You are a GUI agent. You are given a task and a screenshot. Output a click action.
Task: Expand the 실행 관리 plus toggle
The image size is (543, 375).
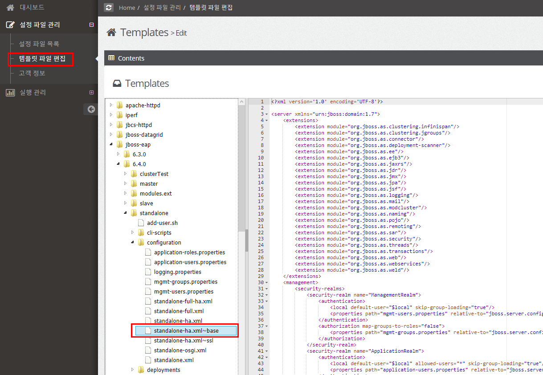[91, 93]
